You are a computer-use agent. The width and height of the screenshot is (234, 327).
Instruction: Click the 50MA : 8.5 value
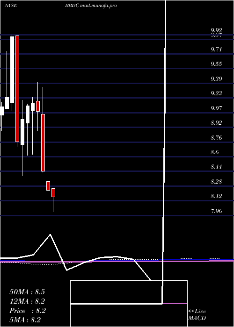click(27, 292)
